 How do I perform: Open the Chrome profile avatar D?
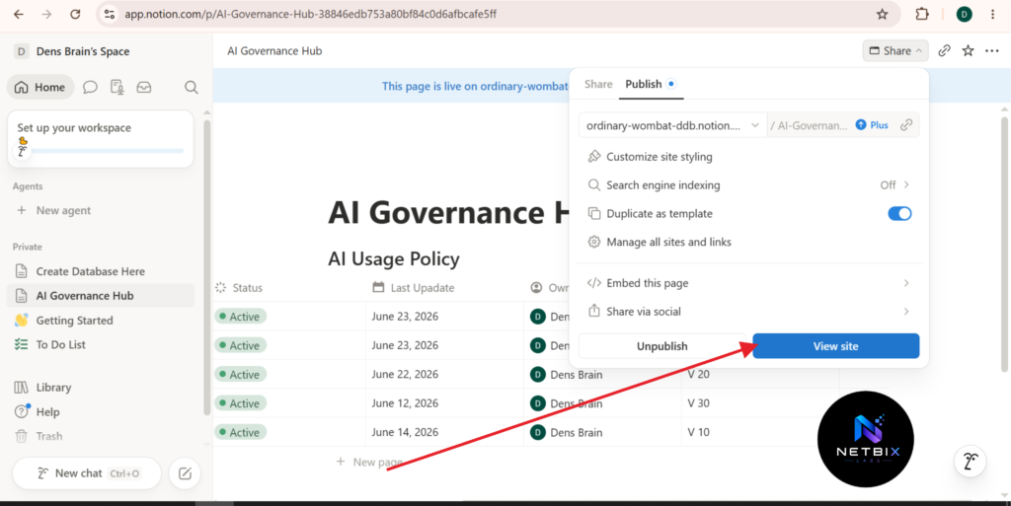[x=964, y=14]
